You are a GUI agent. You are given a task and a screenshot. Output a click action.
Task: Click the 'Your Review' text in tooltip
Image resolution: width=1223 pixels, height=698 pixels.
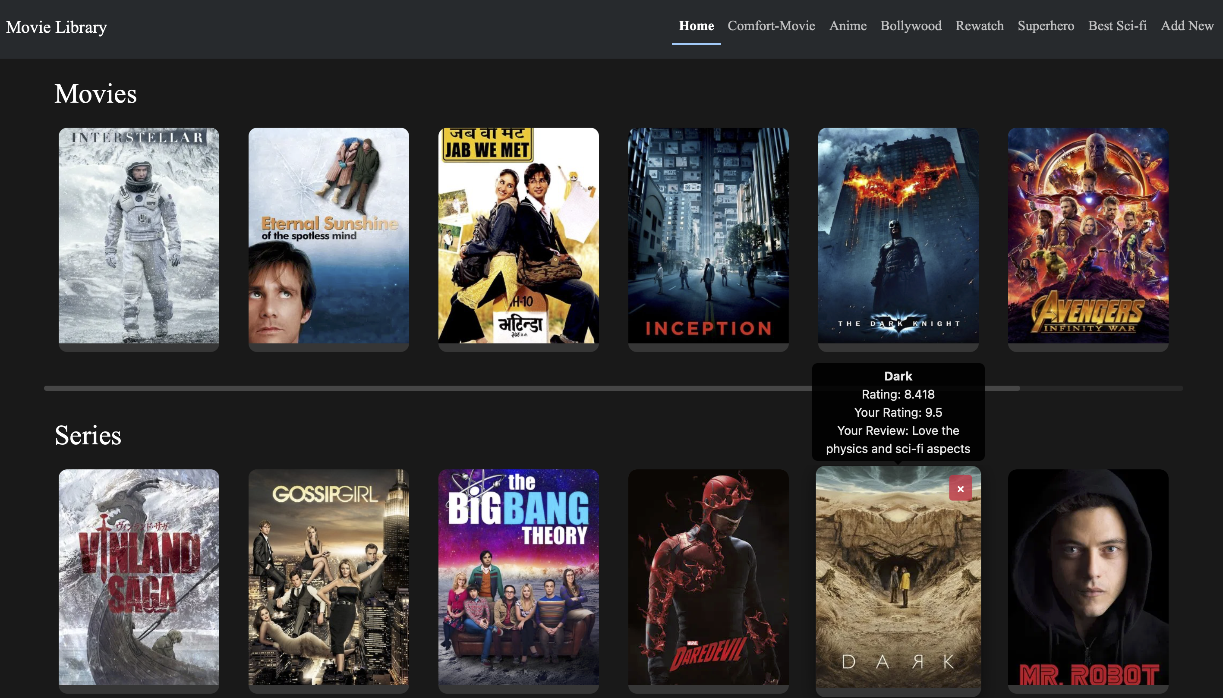point(898,440)
